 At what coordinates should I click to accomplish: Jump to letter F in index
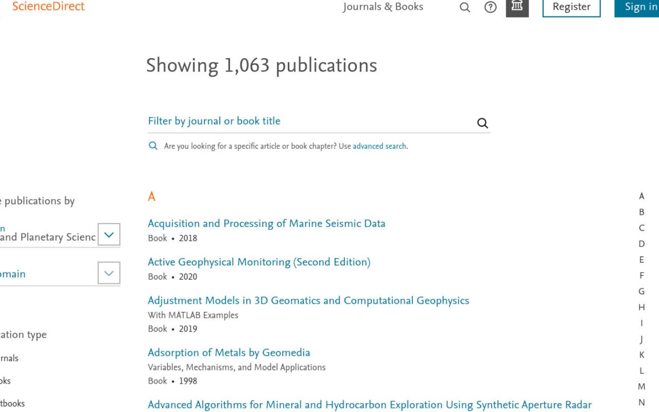pyautogui.click(x=641, y=276)
